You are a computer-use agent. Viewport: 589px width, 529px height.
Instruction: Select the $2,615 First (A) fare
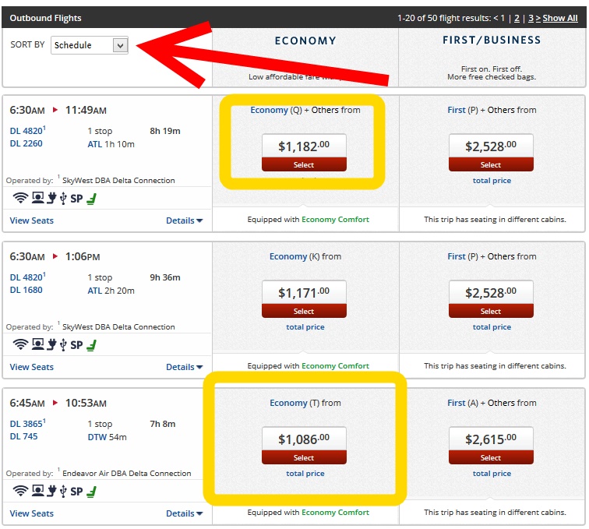(x=491, y=457)
